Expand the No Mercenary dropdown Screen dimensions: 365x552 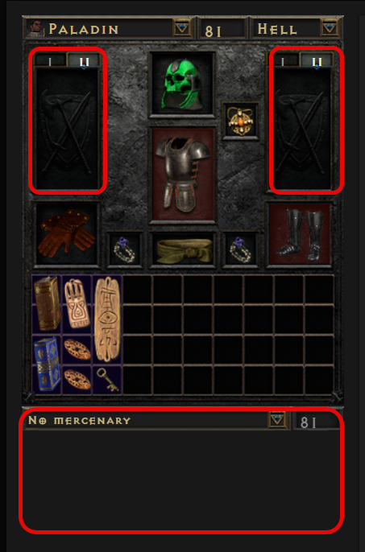pos(277,420)
